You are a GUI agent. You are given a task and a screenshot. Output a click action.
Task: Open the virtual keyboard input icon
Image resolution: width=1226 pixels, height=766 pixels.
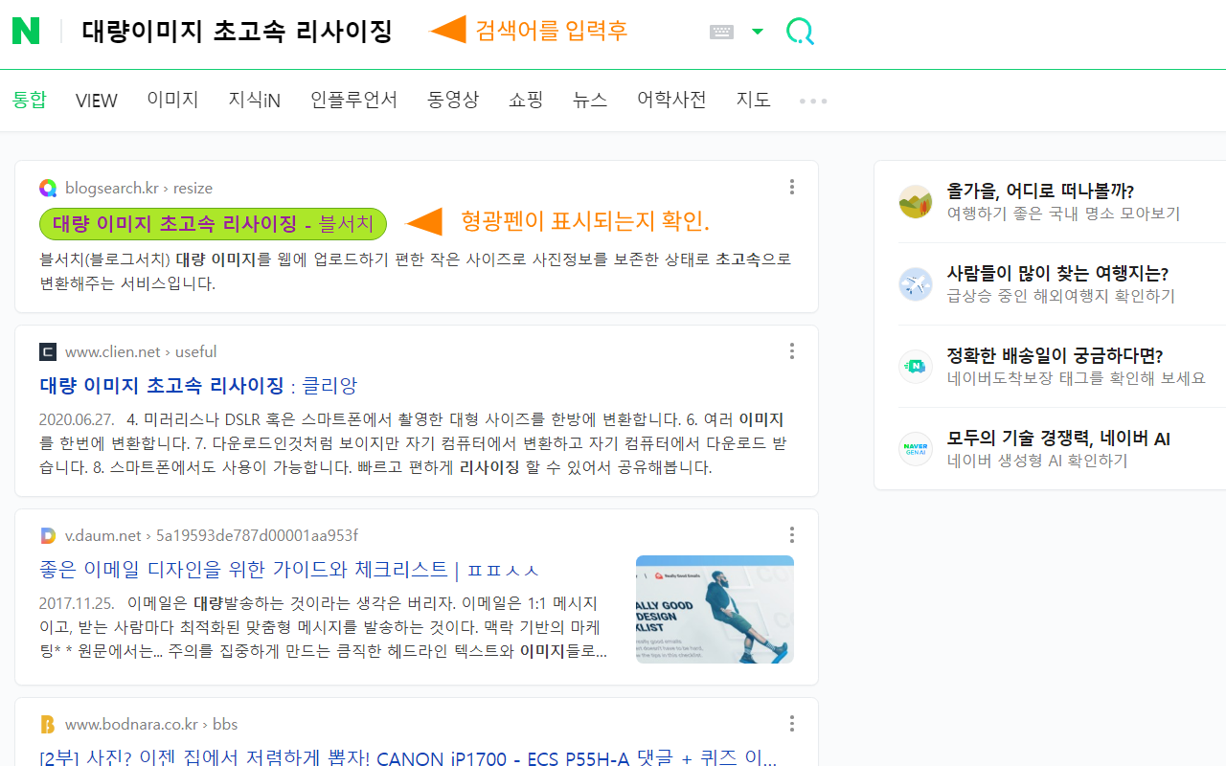[719, 31]
